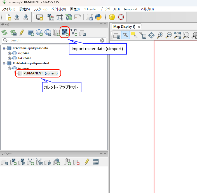Open the データベース(D) menu

(110, 9)
